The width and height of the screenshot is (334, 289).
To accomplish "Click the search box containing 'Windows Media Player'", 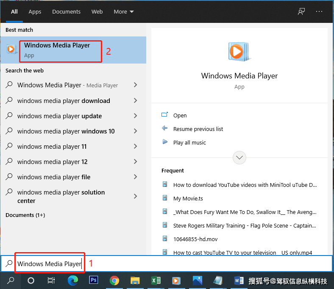I will [167, 264].
